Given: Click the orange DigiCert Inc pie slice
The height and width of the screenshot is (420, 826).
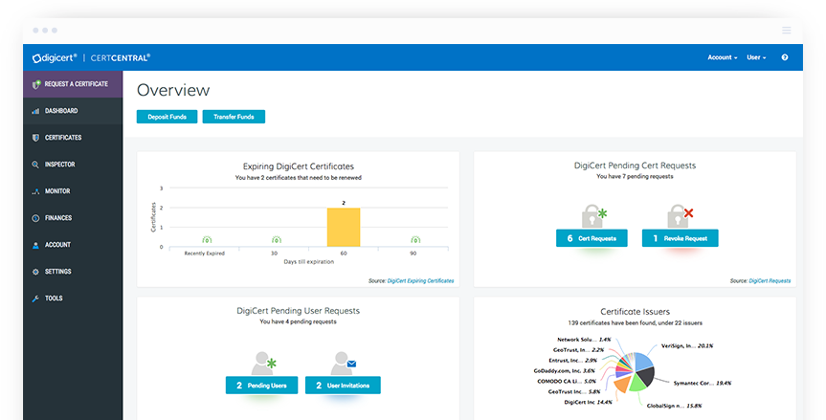Looking at the screenshot, I should [622, 385].
